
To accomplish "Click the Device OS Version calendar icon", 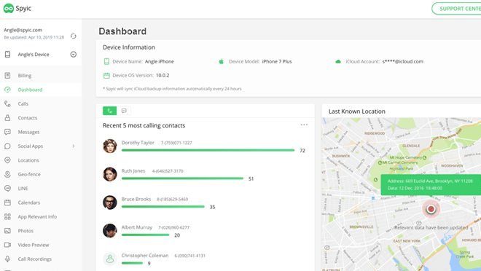I will click(x=106, y=76).
